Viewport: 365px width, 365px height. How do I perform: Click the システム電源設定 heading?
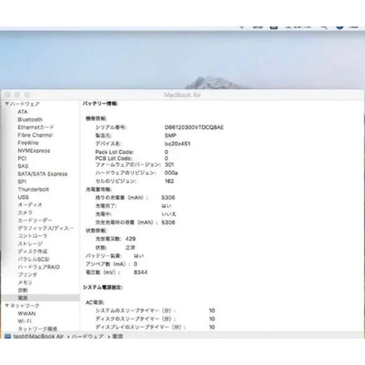[x=103, y=287]
